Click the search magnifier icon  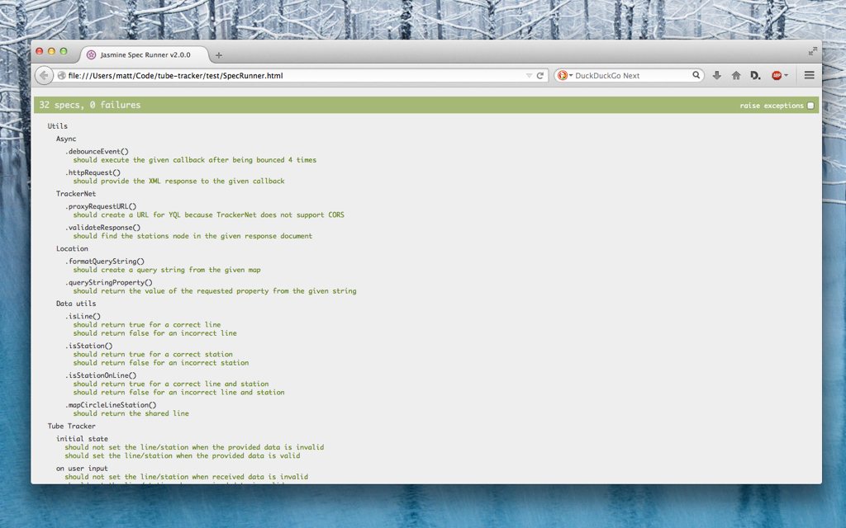point(696,75)
